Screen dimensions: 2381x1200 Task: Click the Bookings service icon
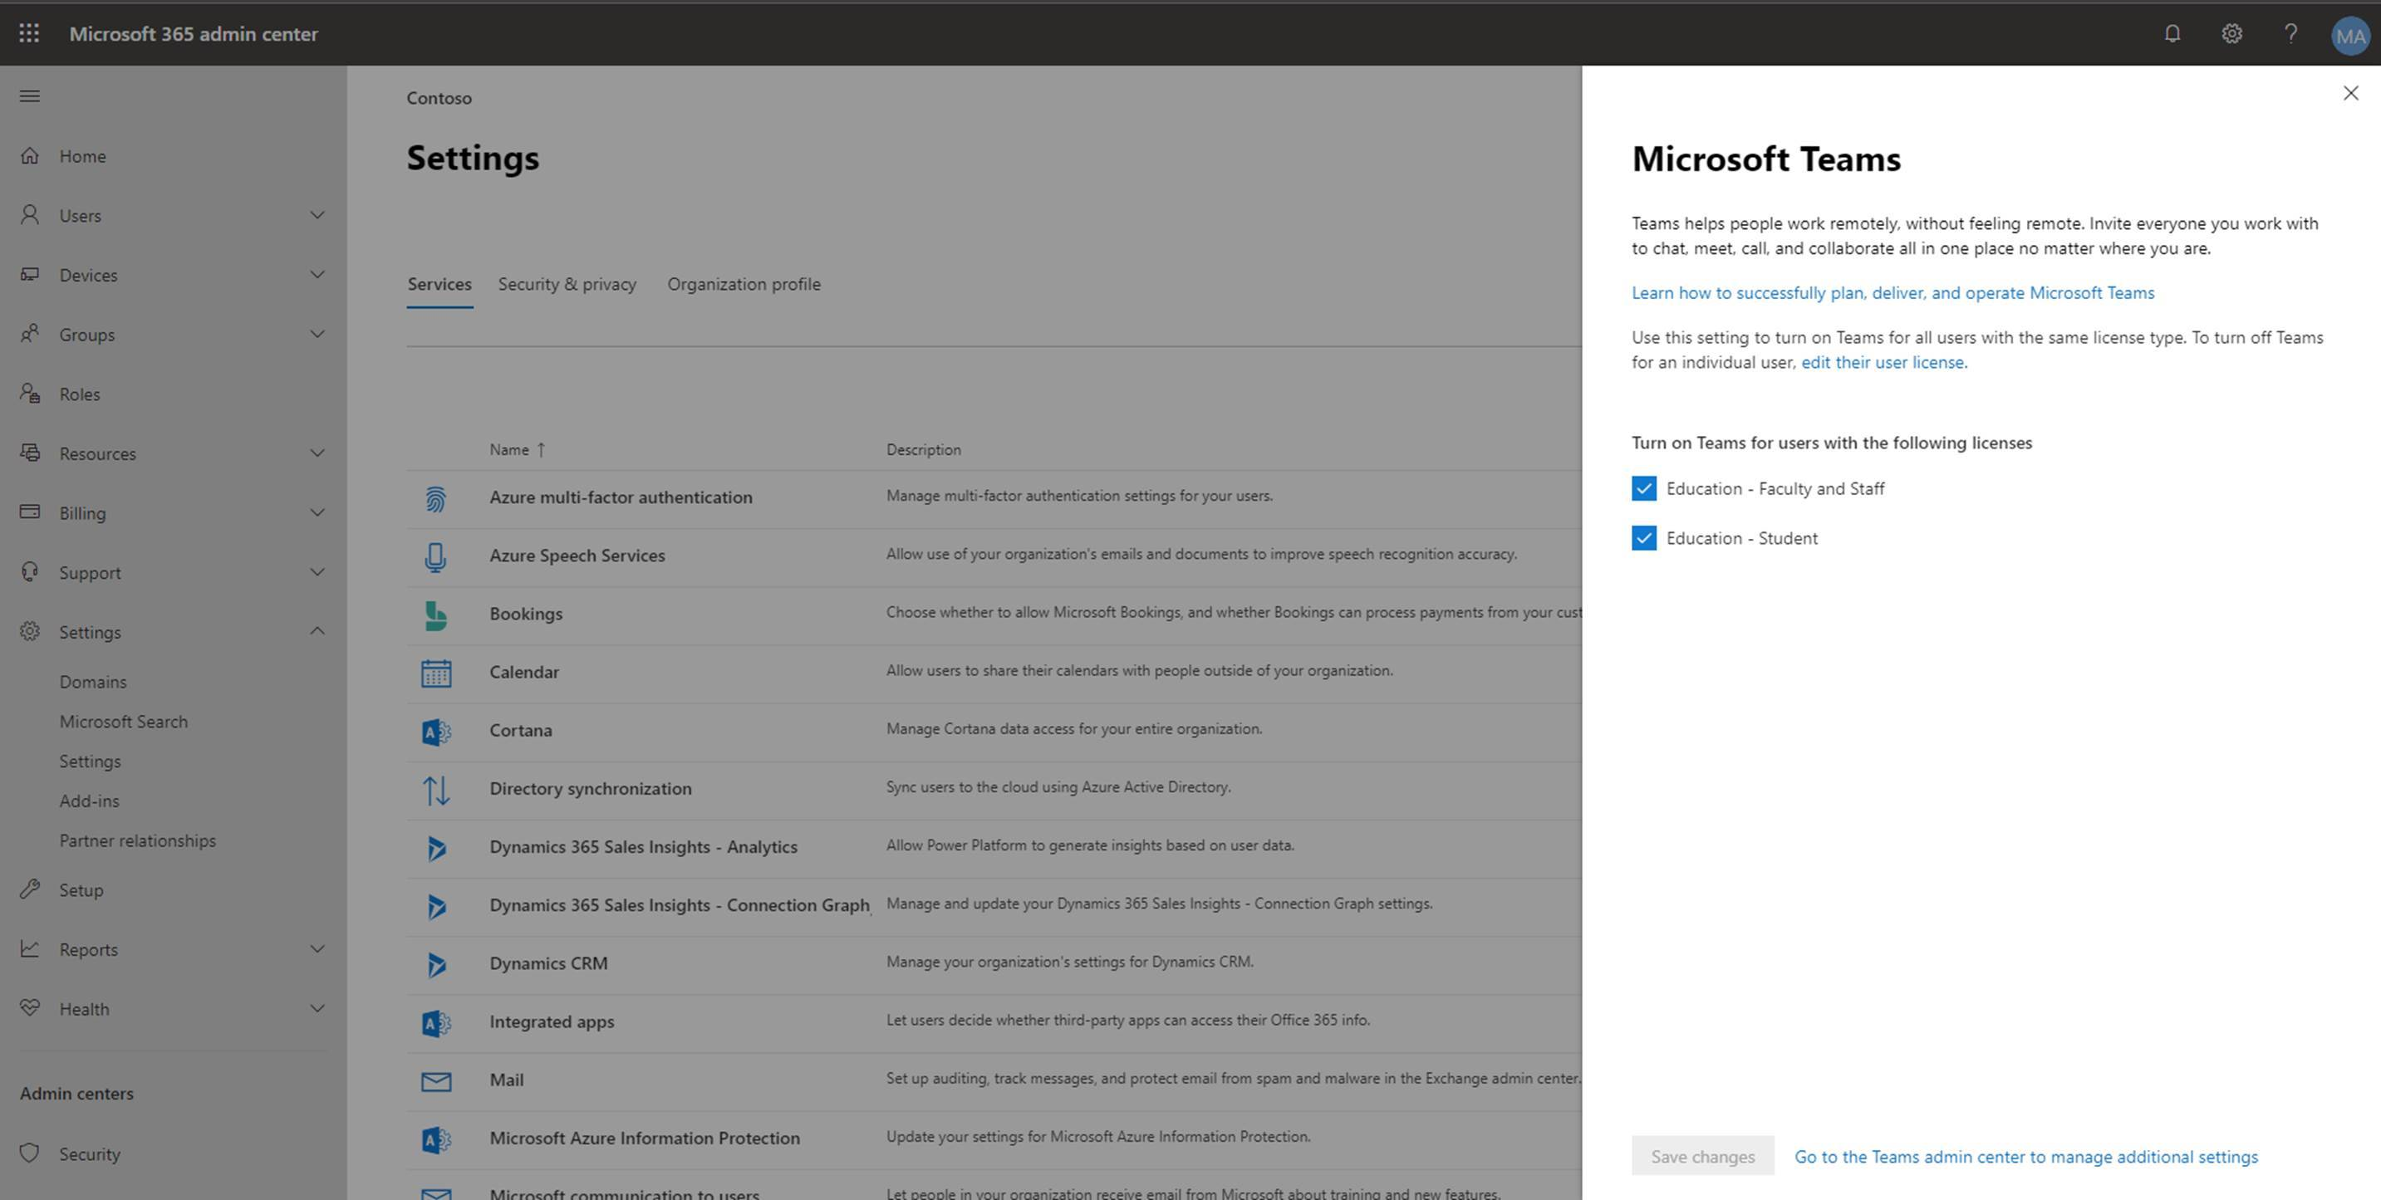point(436,612)
